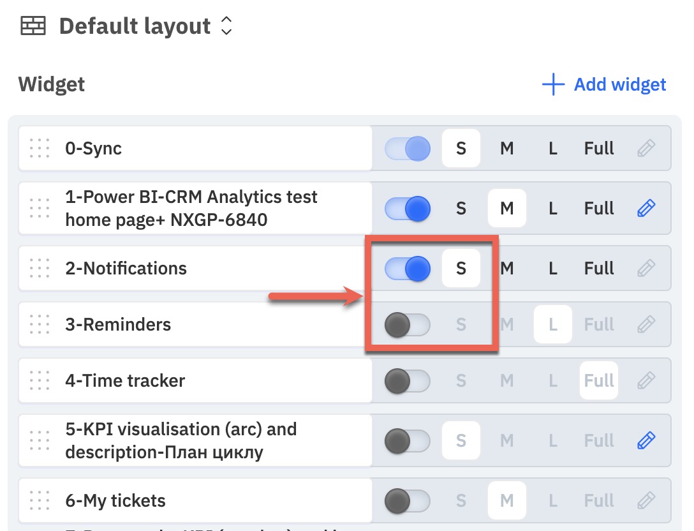This screenshot has height=531, width=694.
Task: Set 0-Sync widget size to M
Action: pos(506,148)
